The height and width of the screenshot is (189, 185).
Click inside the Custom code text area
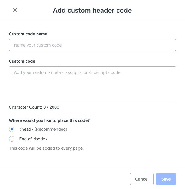click(x=92, y=84)
